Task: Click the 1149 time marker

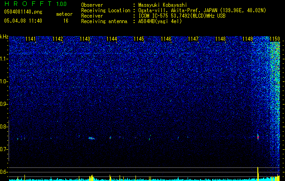Action: click(x=247, y=39)
